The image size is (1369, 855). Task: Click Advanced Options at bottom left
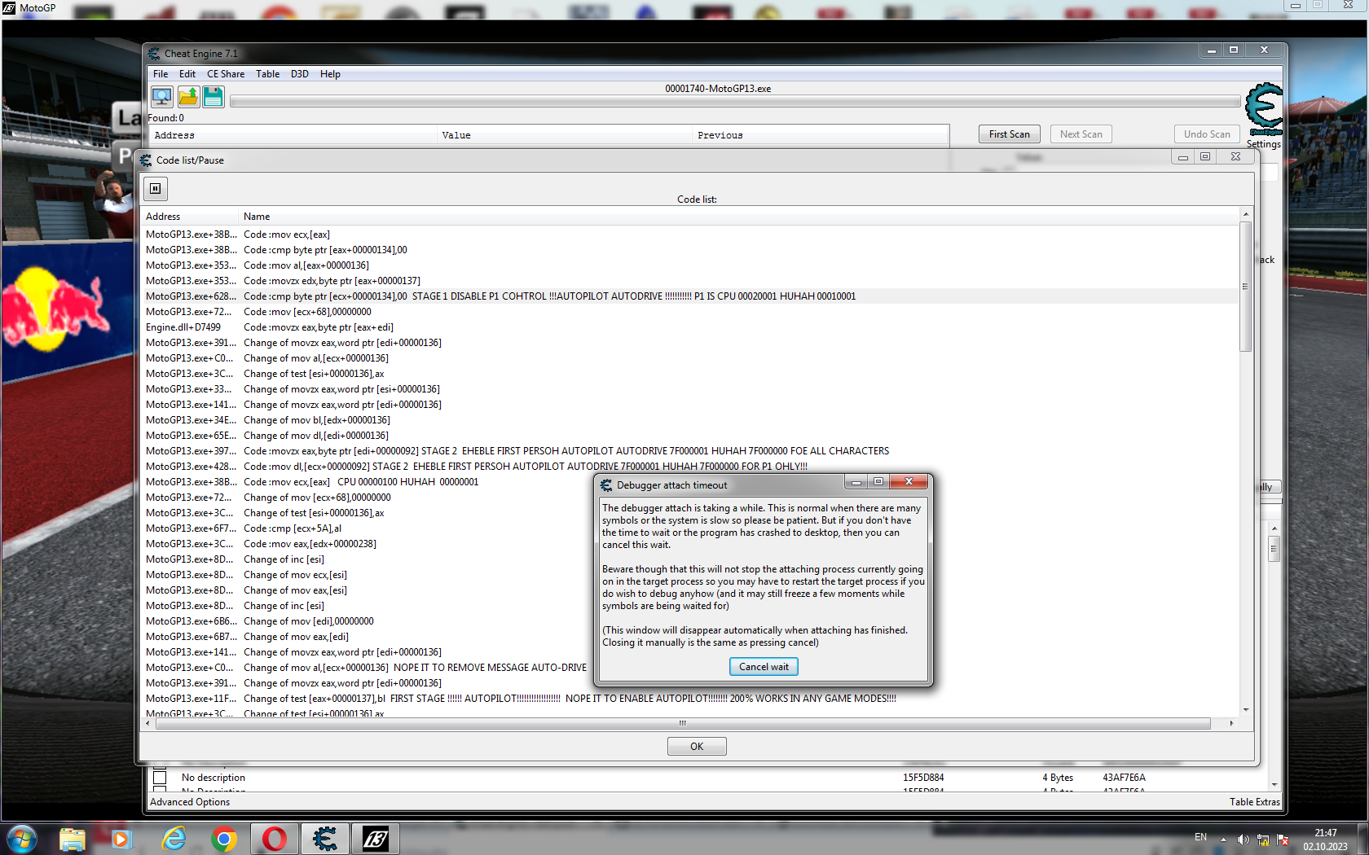click(190, 802)
